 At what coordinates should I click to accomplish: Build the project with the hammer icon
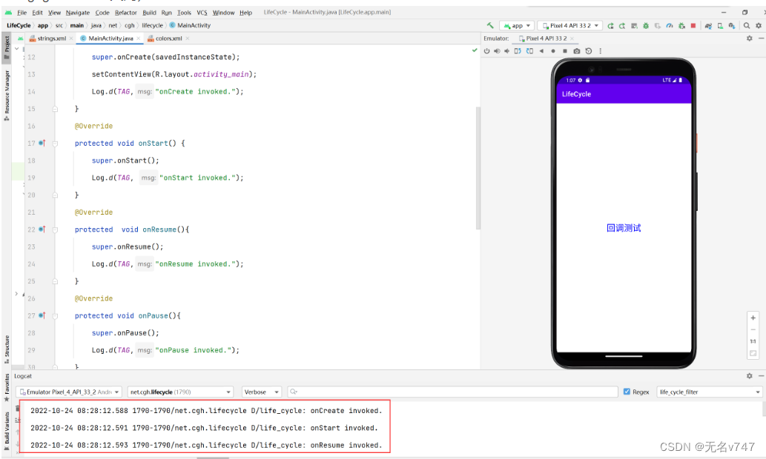point(489,24)
